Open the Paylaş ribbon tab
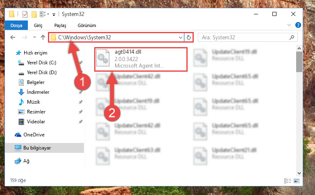The width and height of the screenshot is (315, 195). [x=60, y=25]
